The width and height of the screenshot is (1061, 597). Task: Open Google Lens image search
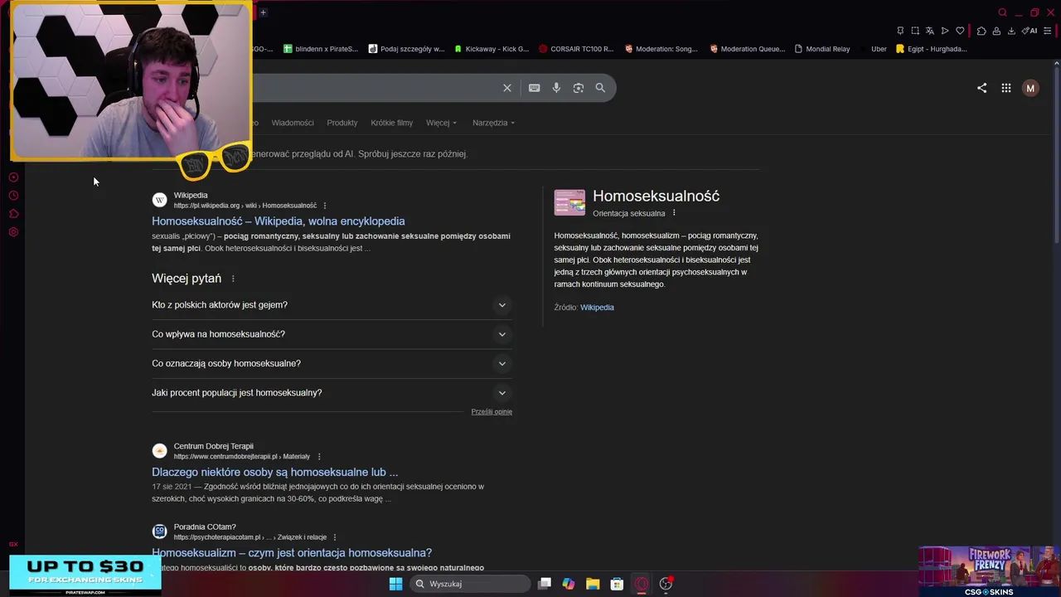tap(579, 88)
